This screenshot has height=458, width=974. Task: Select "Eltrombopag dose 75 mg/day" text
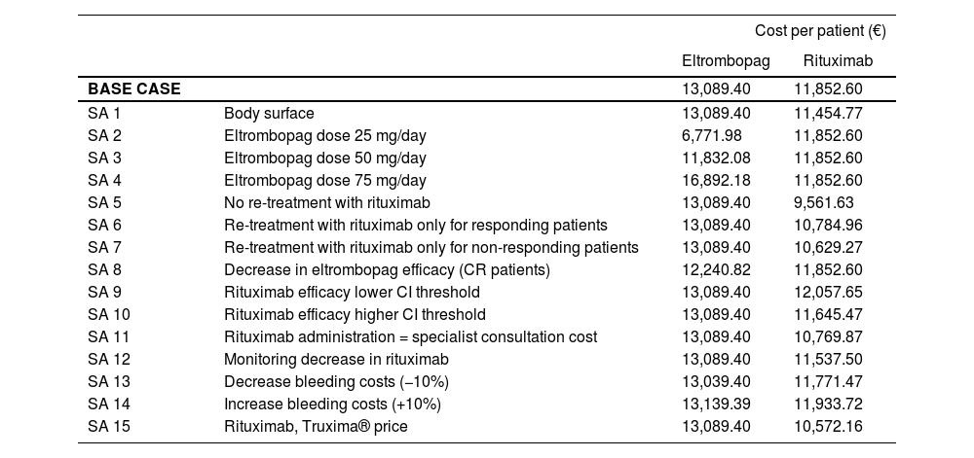pyautogui.click(x=325, y=180)
